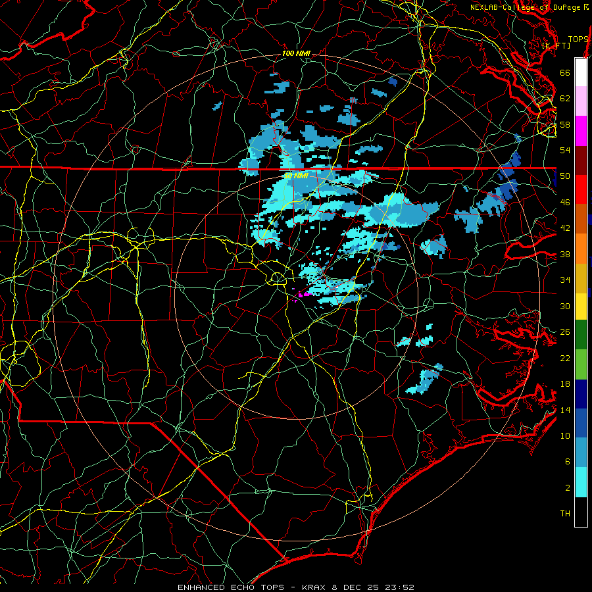The width and height of the screenshot is (592, 592).
Task: Click the magenta echo near radar center
Action: pyautogui.click(x=303, y=295)
